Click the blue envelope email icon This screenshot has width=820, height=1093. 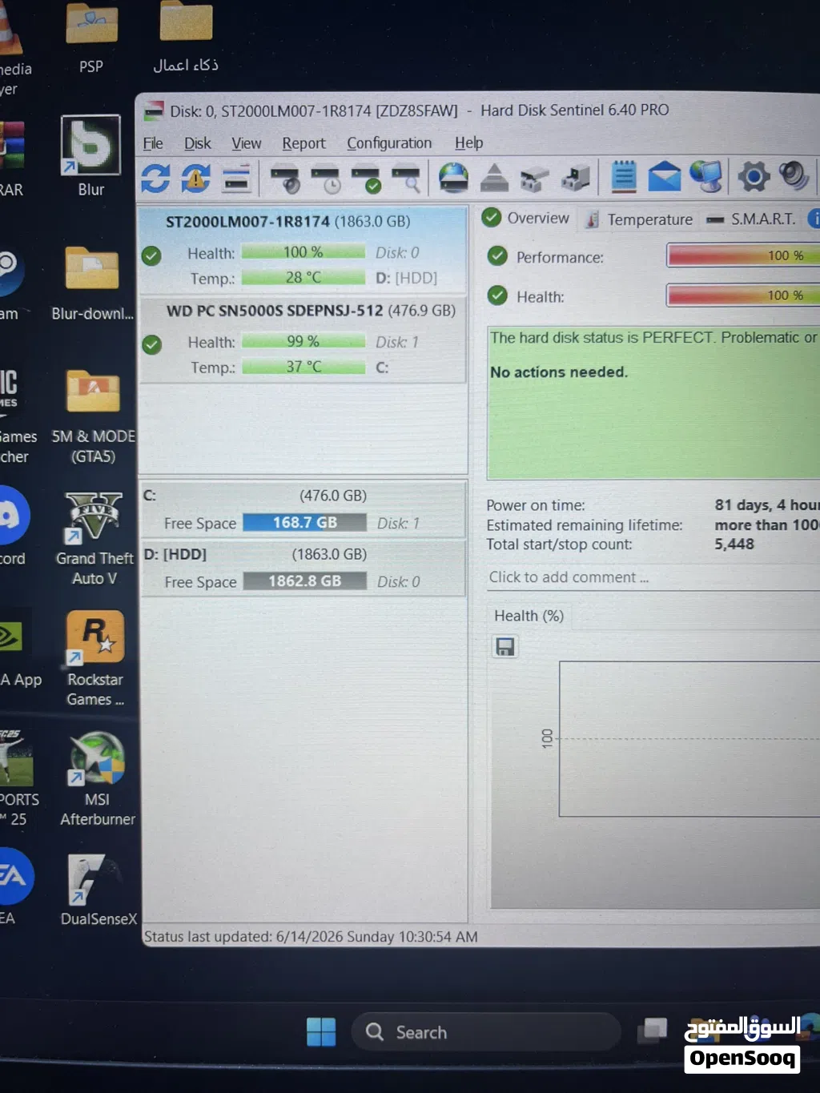(664, 177)
